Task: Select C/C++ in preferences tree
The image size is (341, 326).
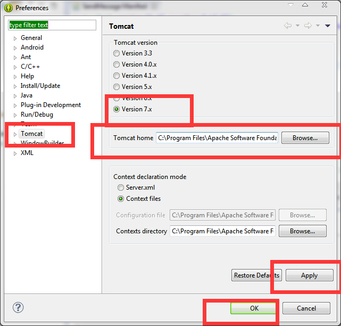Action: [x=30, y=67]
